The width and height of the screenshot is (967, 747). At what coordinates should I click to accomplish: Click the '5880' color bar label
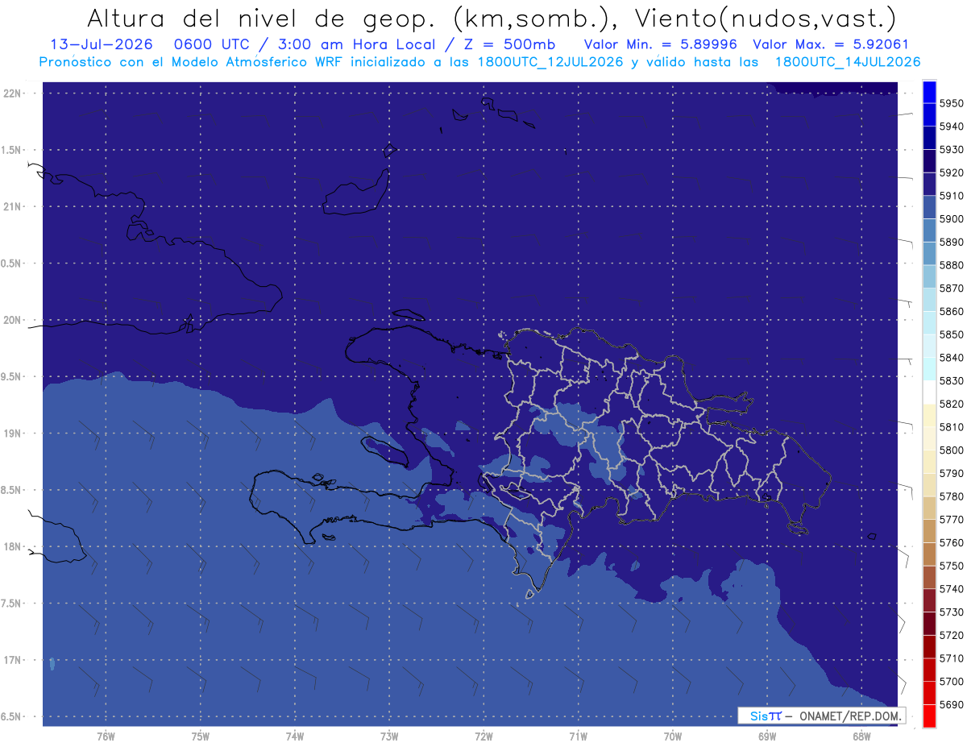coord(951,265)
